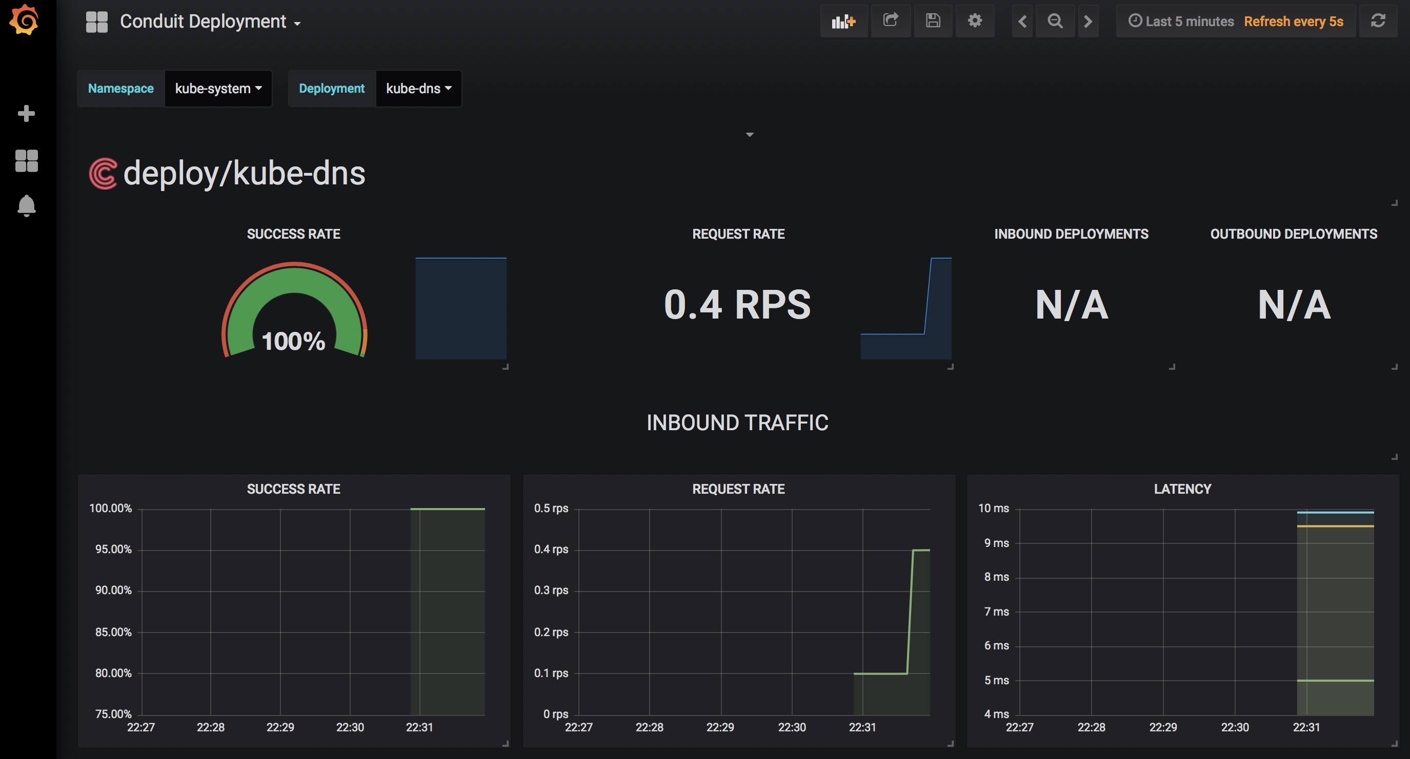
Task: Click the blue latency series line
Action: pos(1336,512)
